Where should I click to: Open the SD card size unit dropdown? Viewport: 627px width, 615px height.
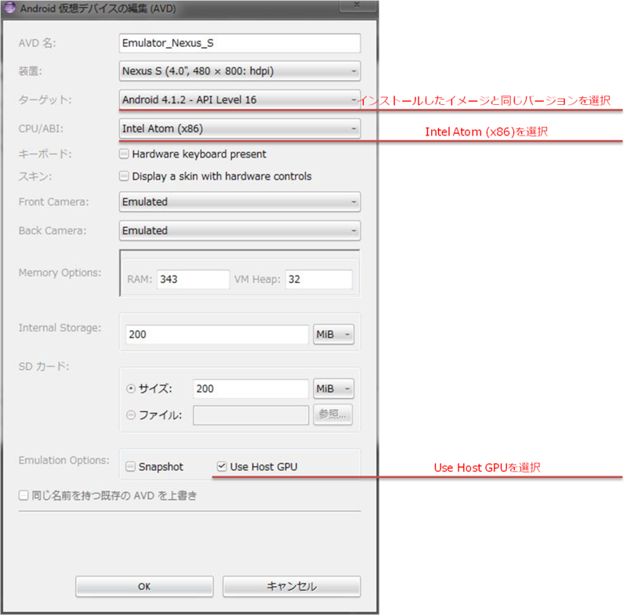333,389
